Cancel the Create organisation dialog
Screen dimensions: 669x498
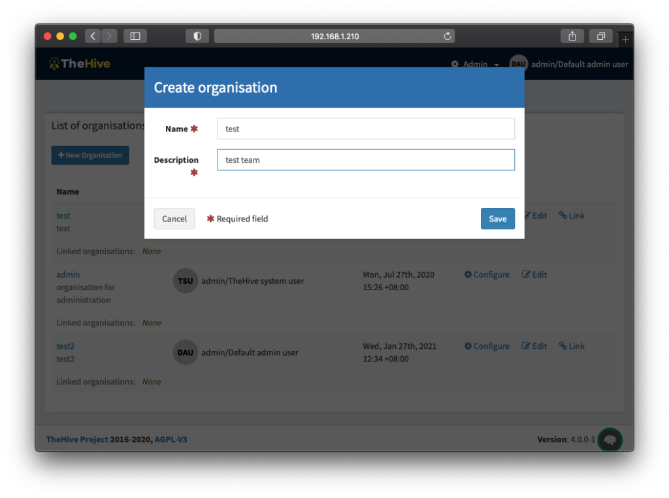pyautogui.click(x=174, y=218)
